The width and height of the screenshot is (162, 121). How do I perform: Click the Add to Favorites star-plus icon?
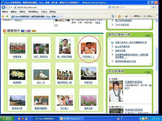[7, 16]
